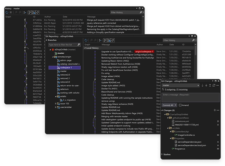Screen dimensions: 225x166
Task: Click the origin/codespace-1 red label
Action: coord(144,51)
